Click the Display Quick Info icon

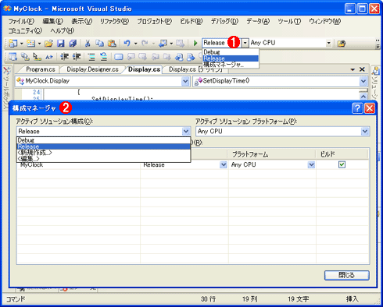[37, 57]
